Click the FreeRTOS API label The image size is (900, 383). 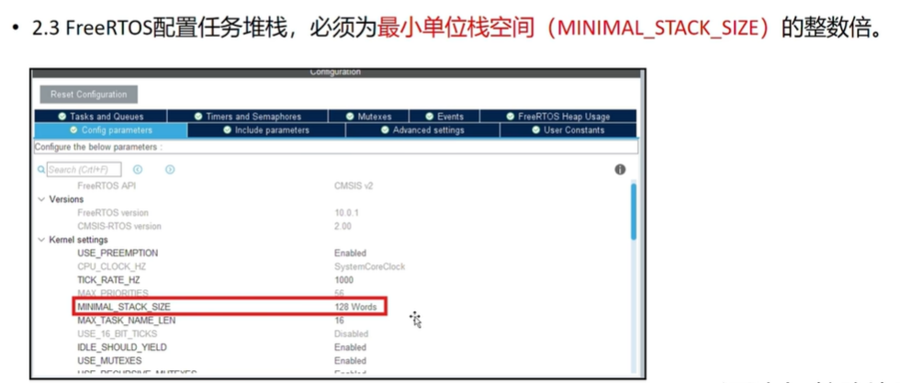point(107,186)
